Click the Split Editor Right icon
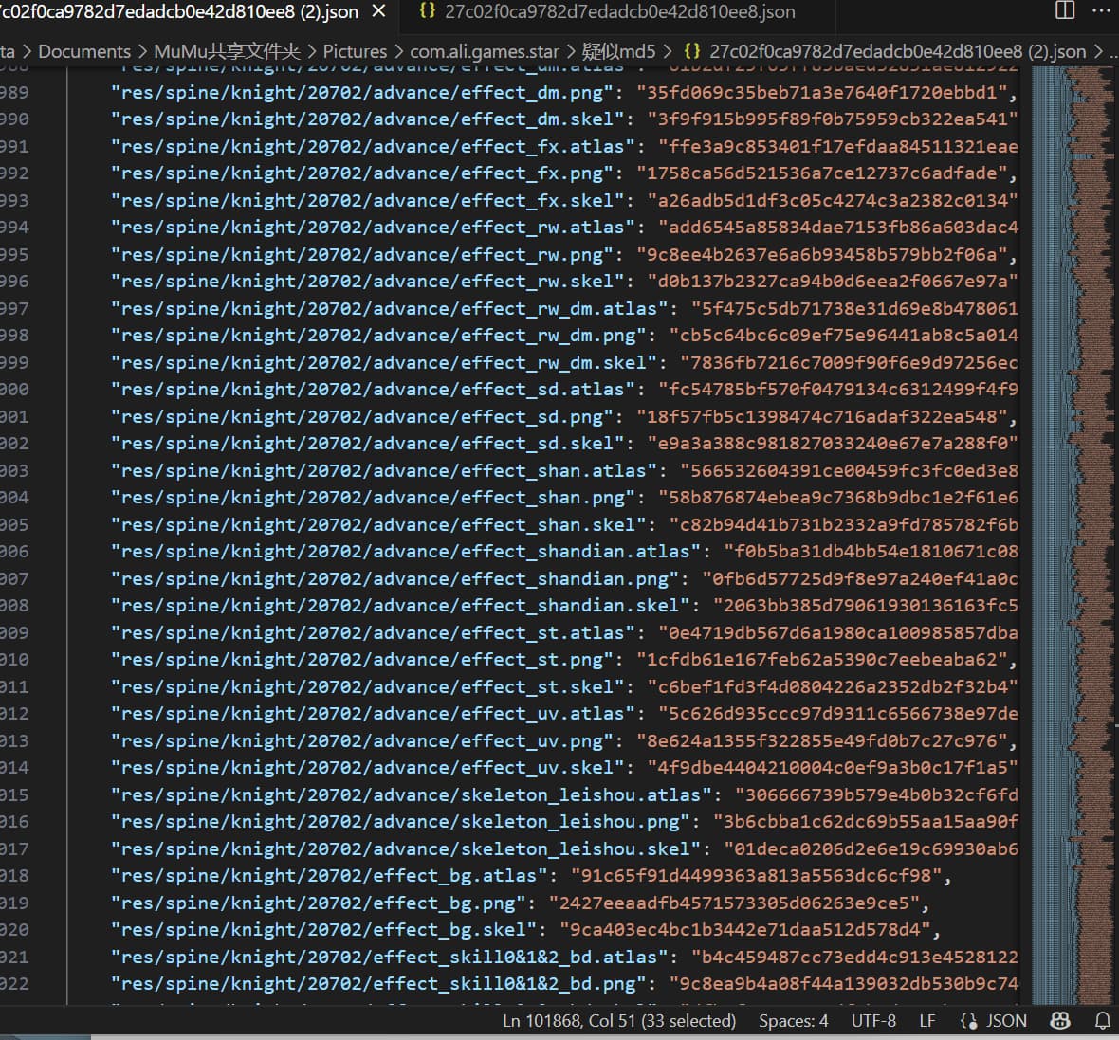The image size is (1119, 1040). pos(1065,10)
